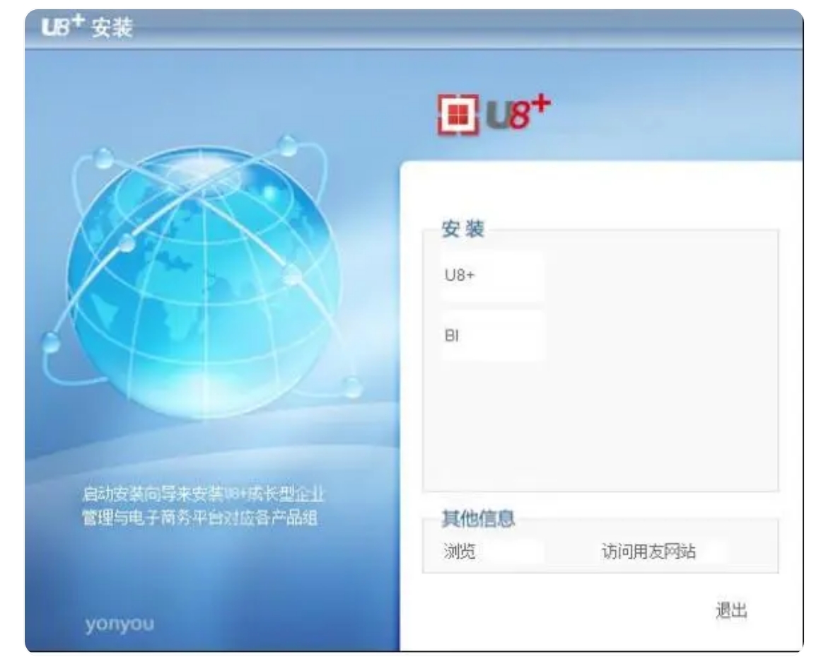Screen dimensions: 821x664
Task: Click the U8+ logo in the title bar
Action: tap(63, 25)
